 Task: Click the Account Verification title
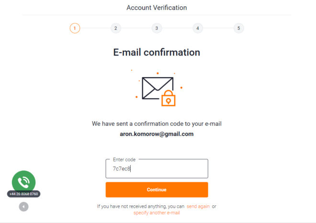(157, 8)
